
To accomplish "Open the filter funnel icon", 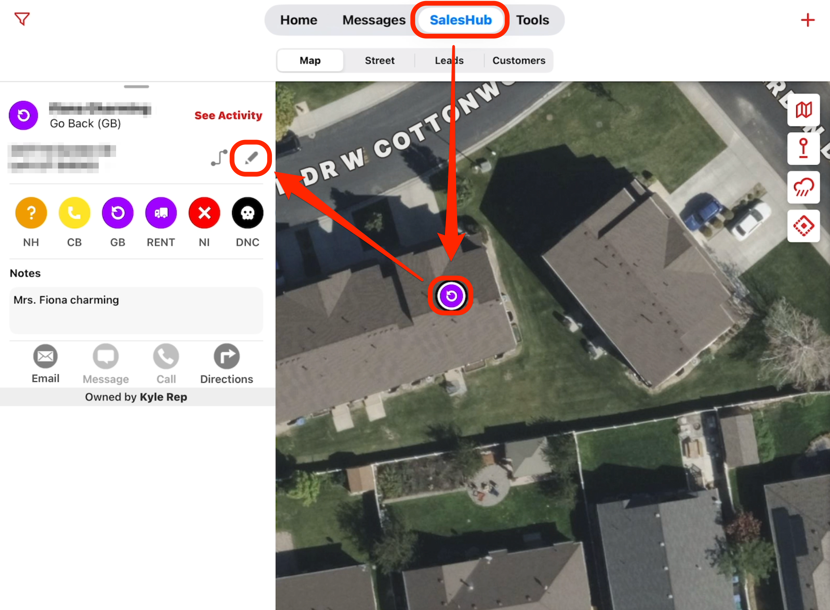I will [22, 19].
